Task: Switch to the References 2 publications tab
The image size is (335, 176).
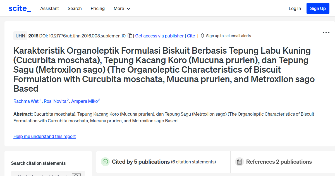Action: pyautogui.click(x=279, y=162)
